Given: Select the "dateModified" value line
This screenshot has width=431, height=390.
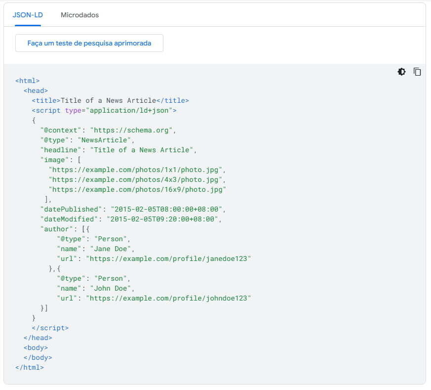Looking at the screenshot, I should click(131, 219).
